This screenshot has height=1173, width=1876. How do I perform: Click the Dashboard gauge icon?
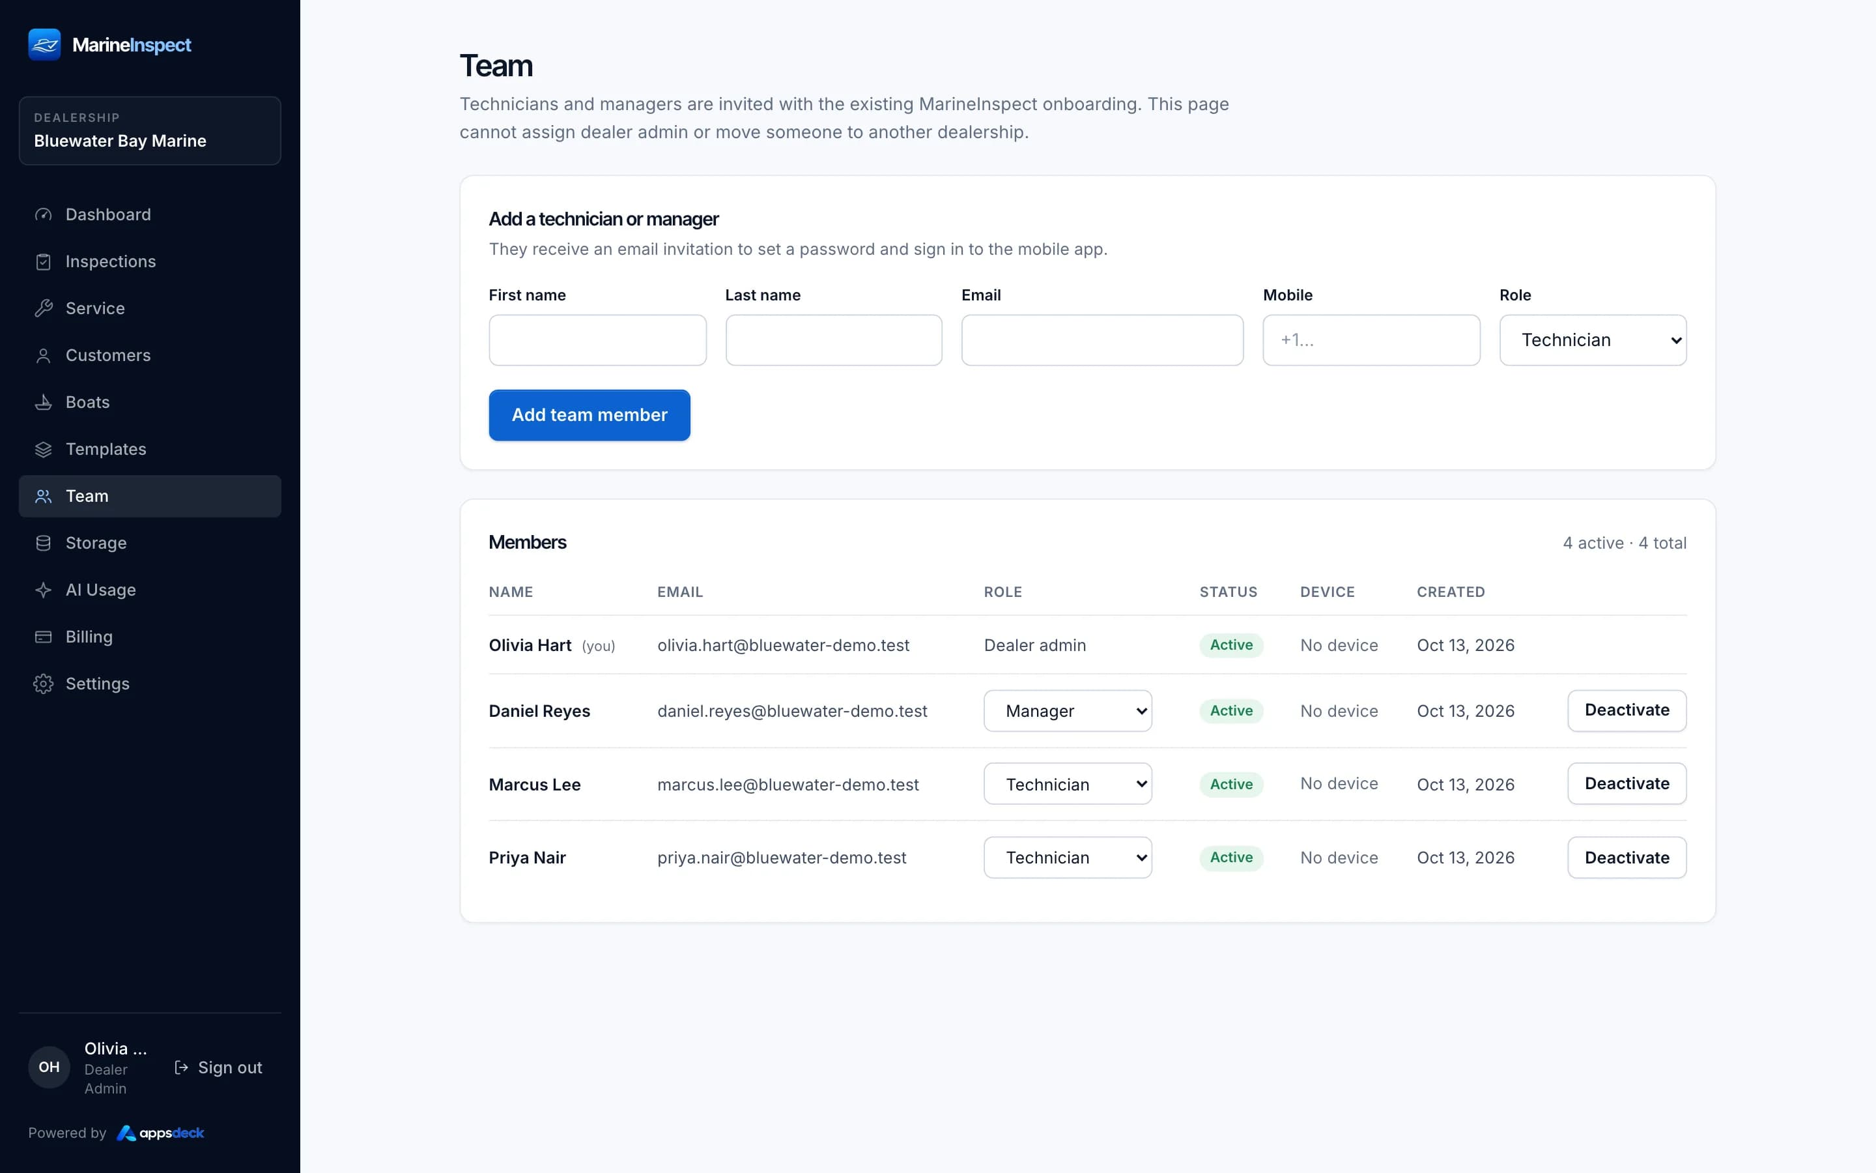tap(44, 214)
